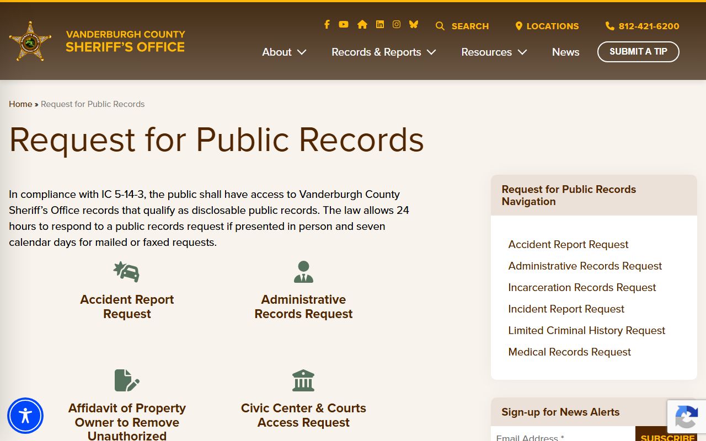The width and height of the screenshot is (706, 441).
Task: Select Administrative Records Request in sidebar
Action: 585,266
